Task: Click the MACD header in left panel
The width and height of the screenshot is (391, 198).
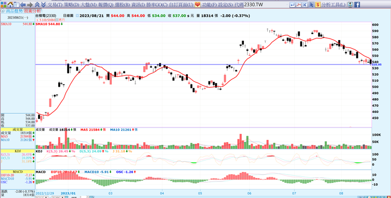Action: pyautogui.click(x=17, y=172)
